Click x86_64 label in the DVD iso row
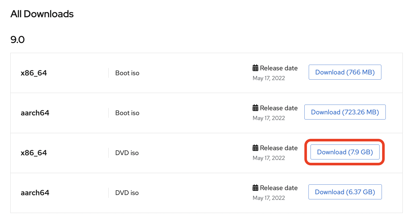The image size is (412, 221). (x=34, y=153)
